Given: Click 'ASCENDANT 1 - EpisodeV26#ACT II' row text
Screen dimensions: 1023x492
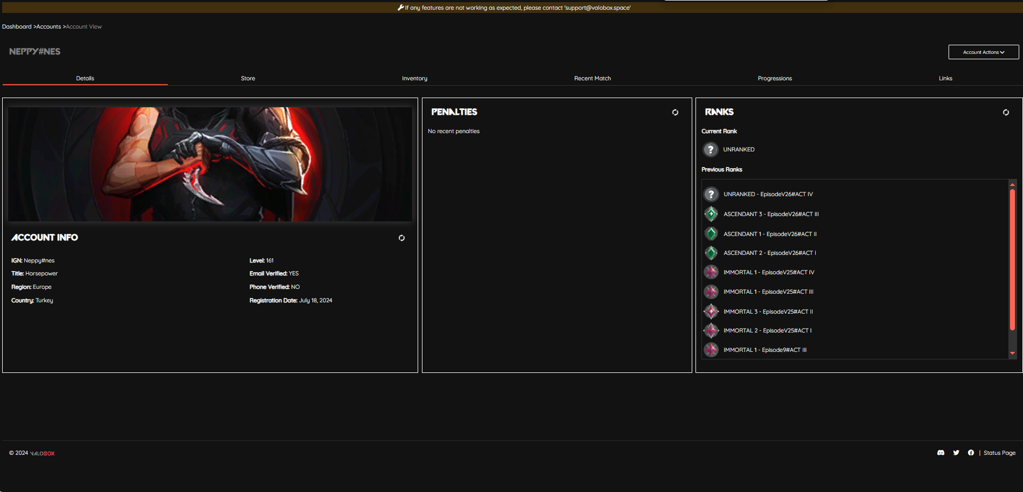Looking at the screenshot, I should click(x=770, y=234).
